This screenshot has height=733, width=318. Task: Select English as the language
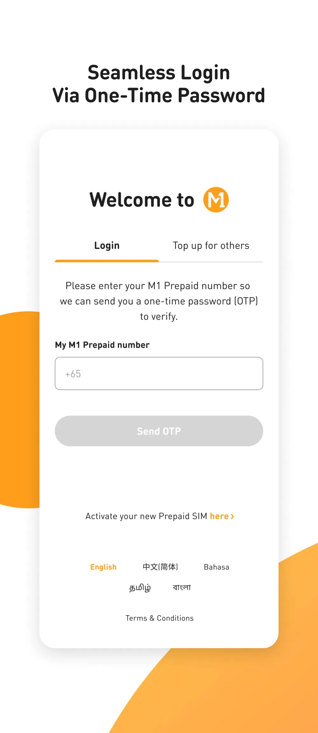(103, 567)
